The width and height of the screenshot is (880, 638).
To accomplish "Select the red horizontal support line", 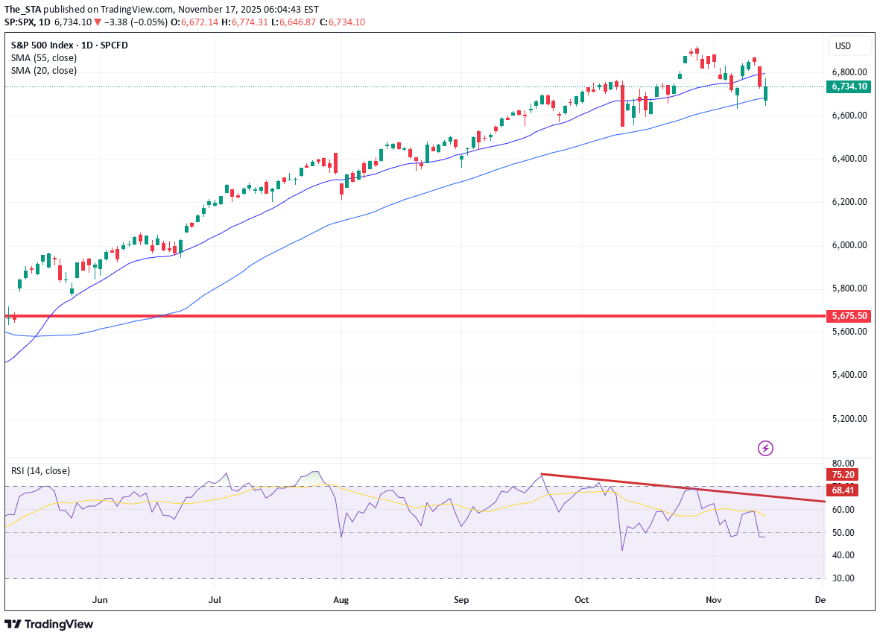I will 373,316.
